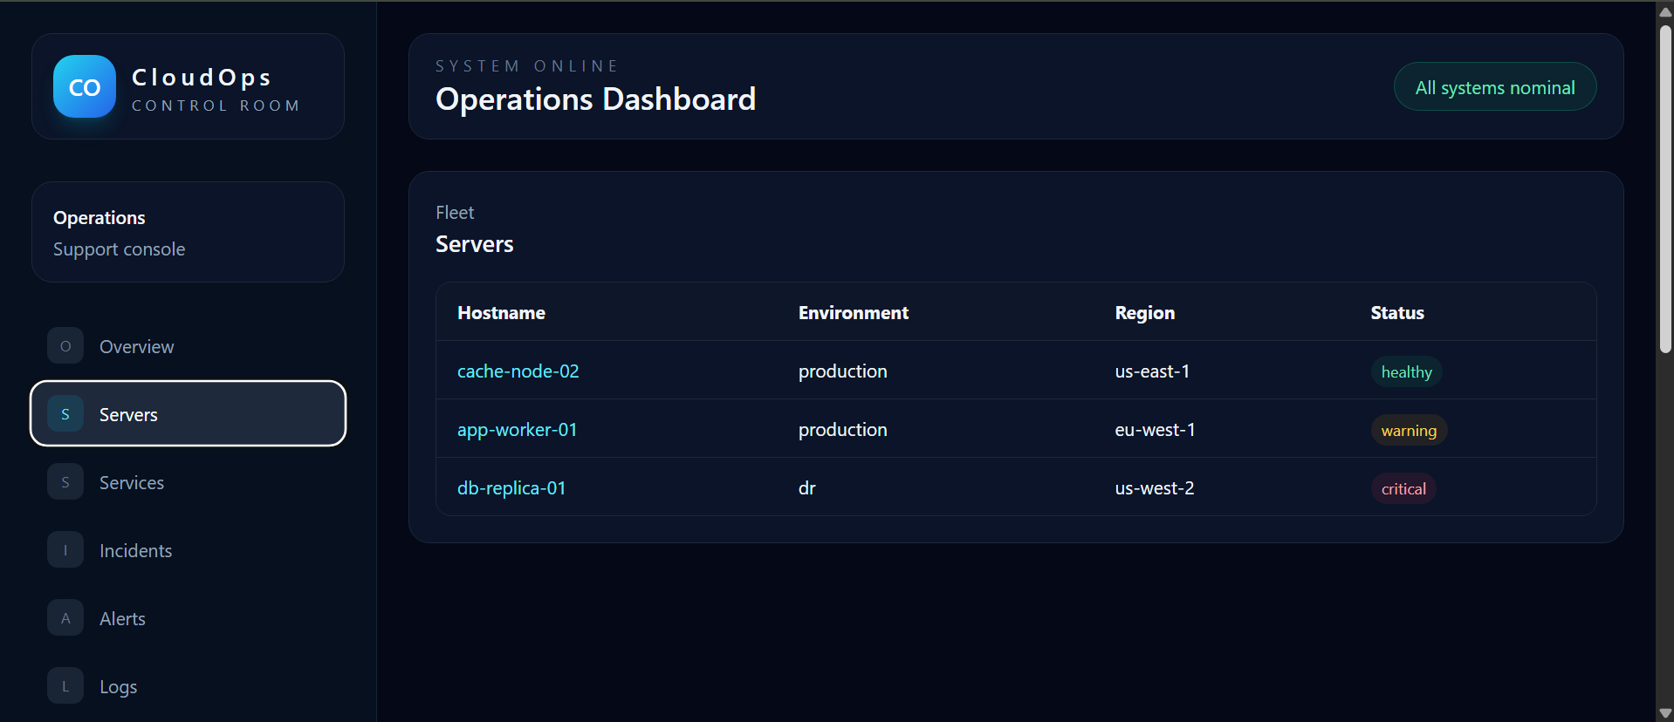
Task: Click the Overview 'O' sidebar icon
Action: [65, 346]
